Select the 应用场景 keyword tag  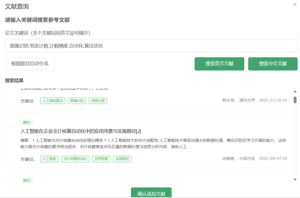101,159
